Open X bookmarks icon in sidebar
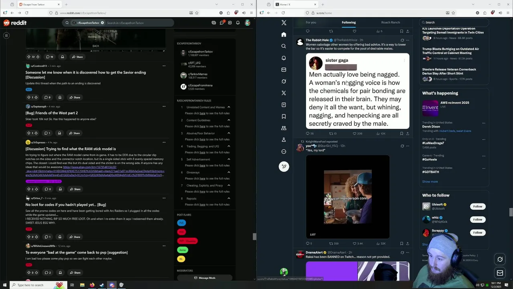 284,116
